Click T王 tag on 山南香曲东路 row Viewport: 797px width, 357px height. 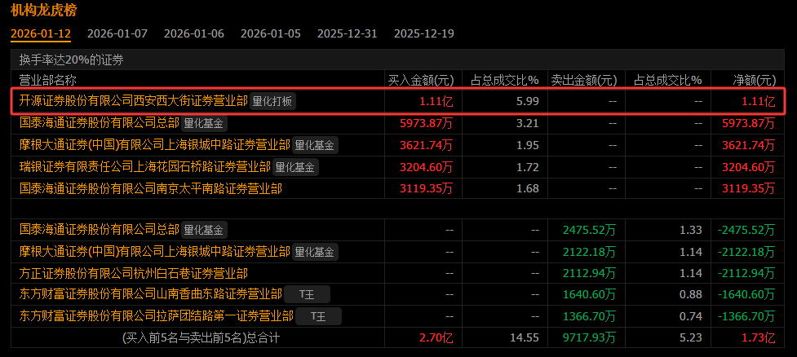point(307,294)
